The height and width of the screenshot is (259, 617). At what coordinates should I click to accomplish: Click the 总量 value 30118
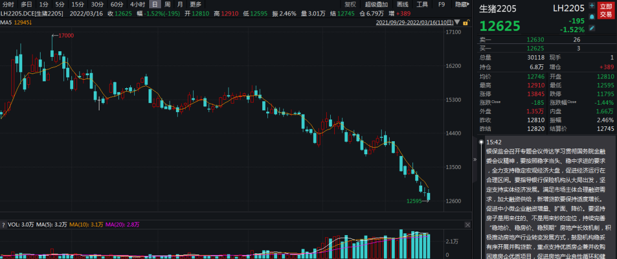(535, 57)
